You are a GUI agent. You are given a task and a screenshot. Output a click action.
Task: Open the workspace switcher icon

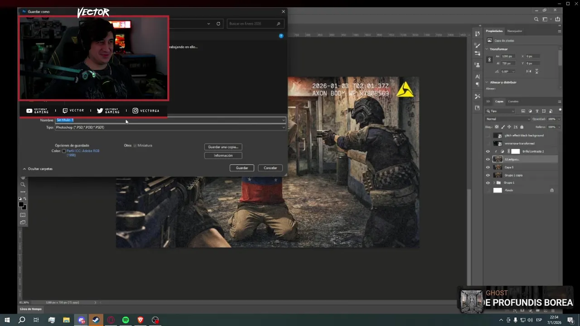(x=546, y=19)
